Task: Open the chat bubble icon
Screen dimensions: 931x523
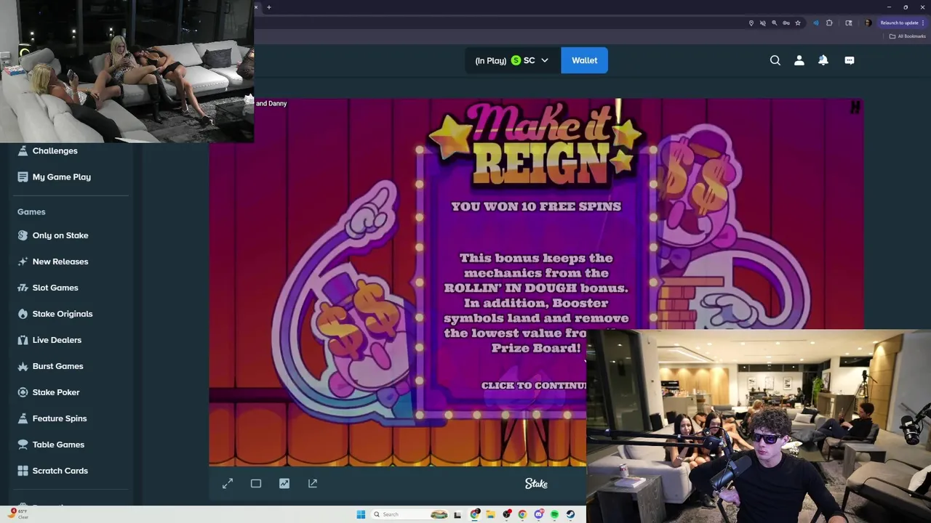Action: pyautogui.click(x=850, y=60)
